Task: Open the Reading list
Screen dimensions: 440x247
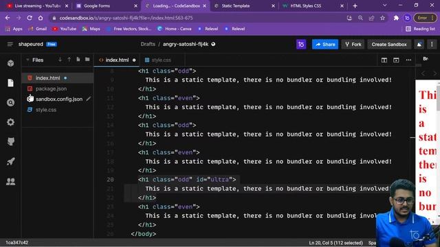Action: (420, 29)
